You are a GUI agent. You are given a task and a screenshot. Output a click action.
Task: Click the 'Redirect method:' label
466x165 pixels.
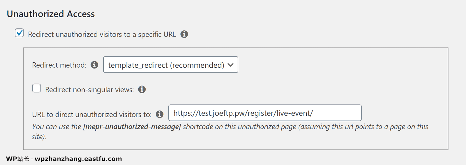tap(59, 65)
